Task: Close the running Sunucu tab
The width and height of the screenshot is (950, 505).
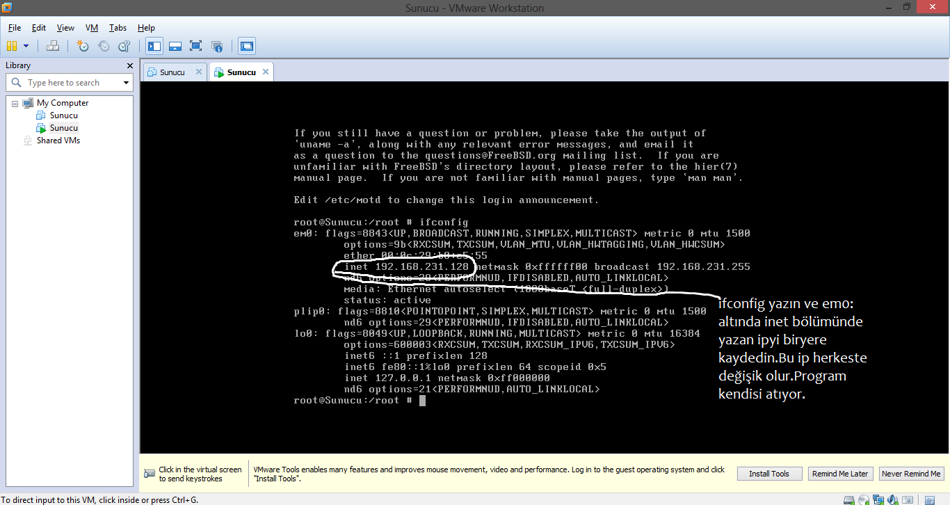Action: click(266, 72)
